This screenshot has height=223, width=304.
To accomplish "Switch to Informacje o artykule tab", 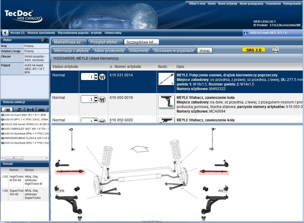I will click(x=71, y=51).
